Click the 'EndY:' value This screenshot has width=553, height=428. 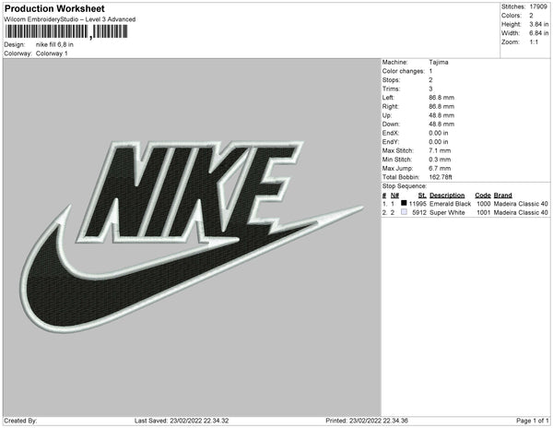pyautogui.click(x=439, y=142)
